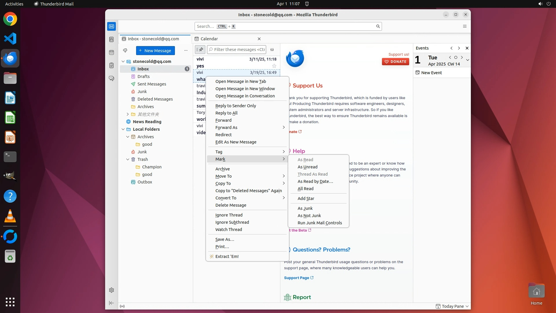The height and width of the screenshot is (313, 556).
Task: Open Settings gear in spaces bar
Action: coord(111,290)
